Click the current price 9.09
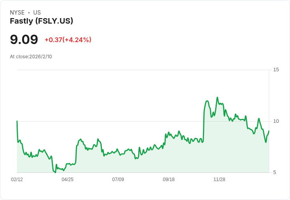 coord(24,40)
